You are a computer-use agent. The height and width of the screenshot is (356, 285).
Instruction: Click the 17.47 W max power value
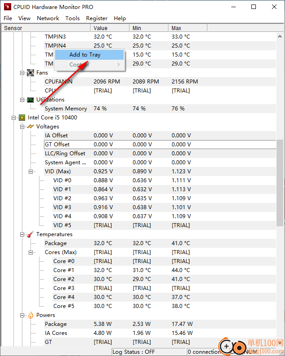182,324
